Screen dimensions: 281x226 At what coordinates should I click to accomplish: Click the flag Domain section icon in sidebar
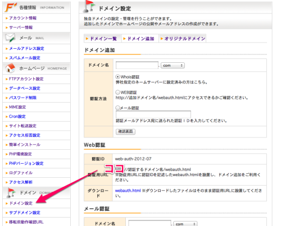coord(11,193)
